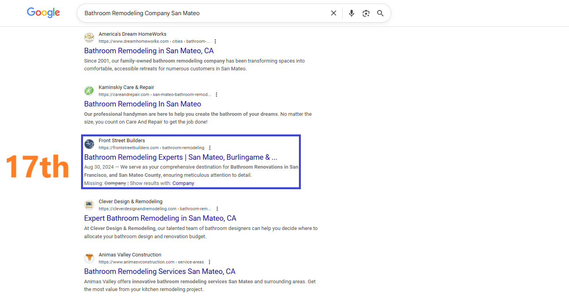Click the dreamhomeworks.com URL breadcrumb
The image size is (569, 298).
coord(154,41)
